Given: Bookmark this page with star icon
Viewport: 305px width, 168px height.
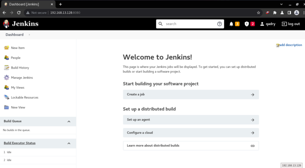Looking at the screenshot, I should click(258, 13).
